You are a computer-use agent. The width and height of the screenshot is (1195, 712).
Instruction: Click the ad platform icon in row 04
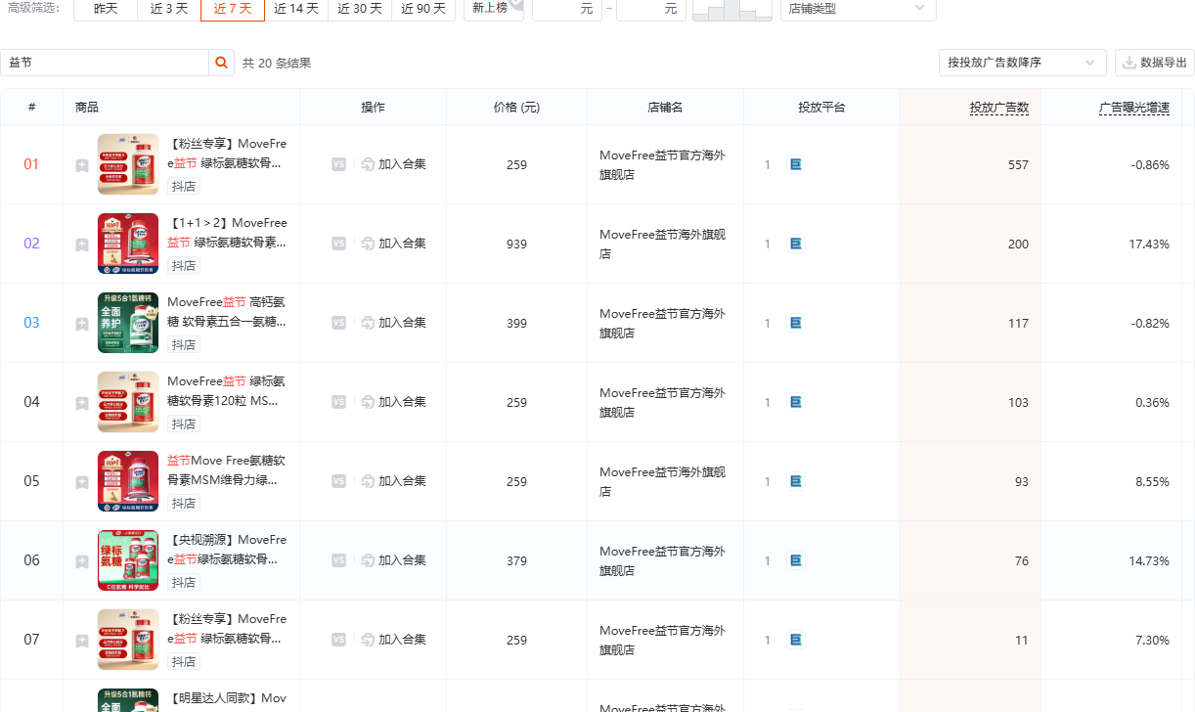click(x=796, y=402)
